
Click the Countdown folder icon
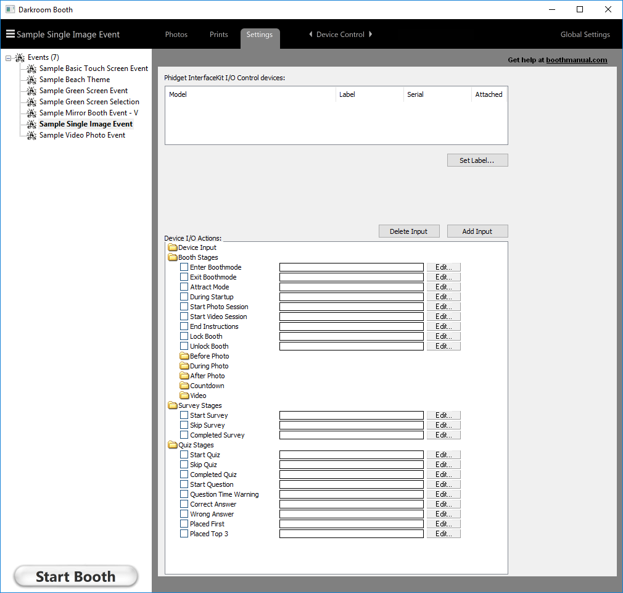(x=184, y=386)
